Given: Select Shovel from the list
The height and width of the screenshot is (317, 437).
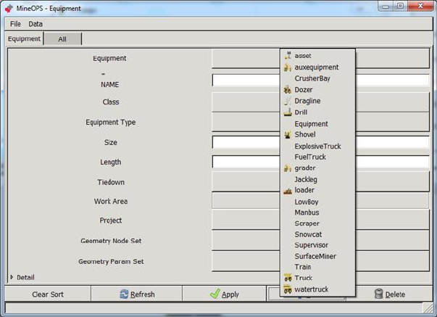Looking at the screenshot, I should pyautogui.click(x=317, y=134).
